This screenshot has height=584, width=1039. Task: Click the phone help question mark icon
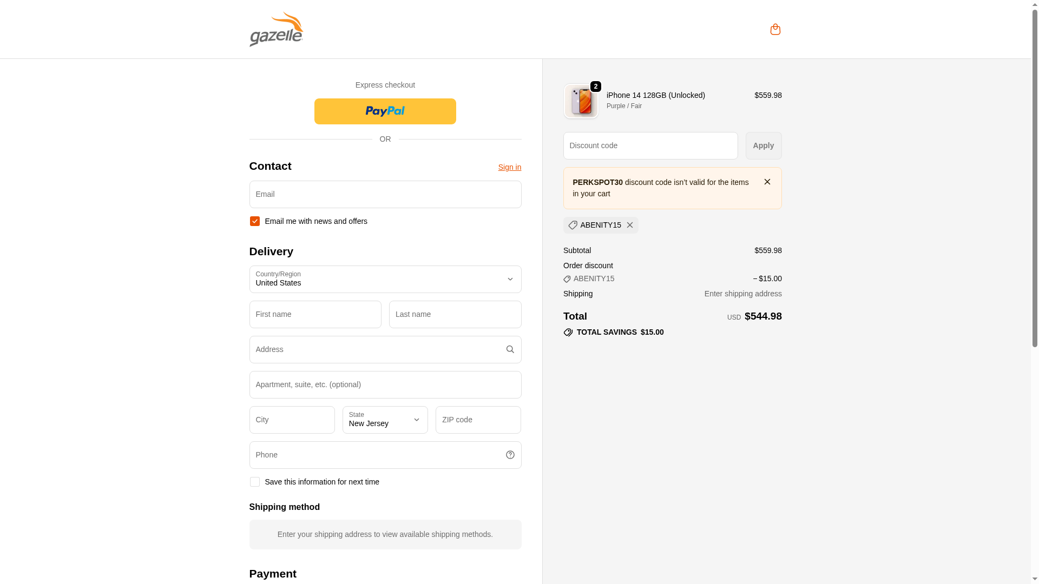510,455
